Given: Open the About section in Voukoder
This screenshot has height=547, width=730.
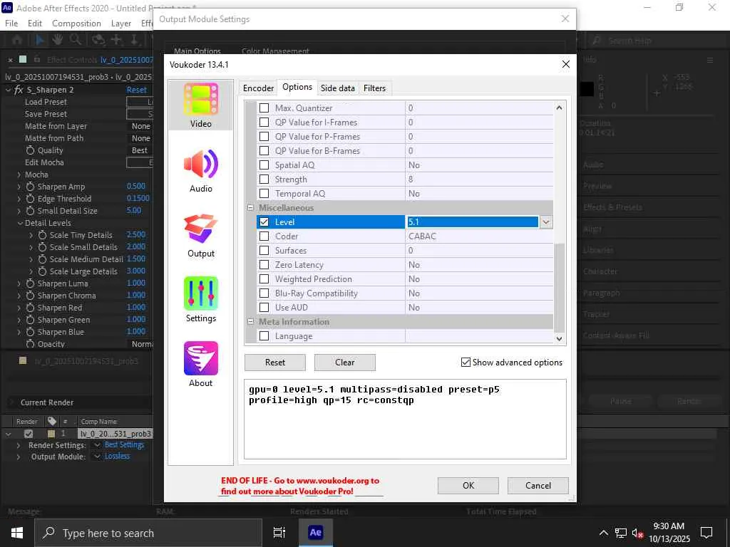Looking at the screenshot, I should (200, 365).
